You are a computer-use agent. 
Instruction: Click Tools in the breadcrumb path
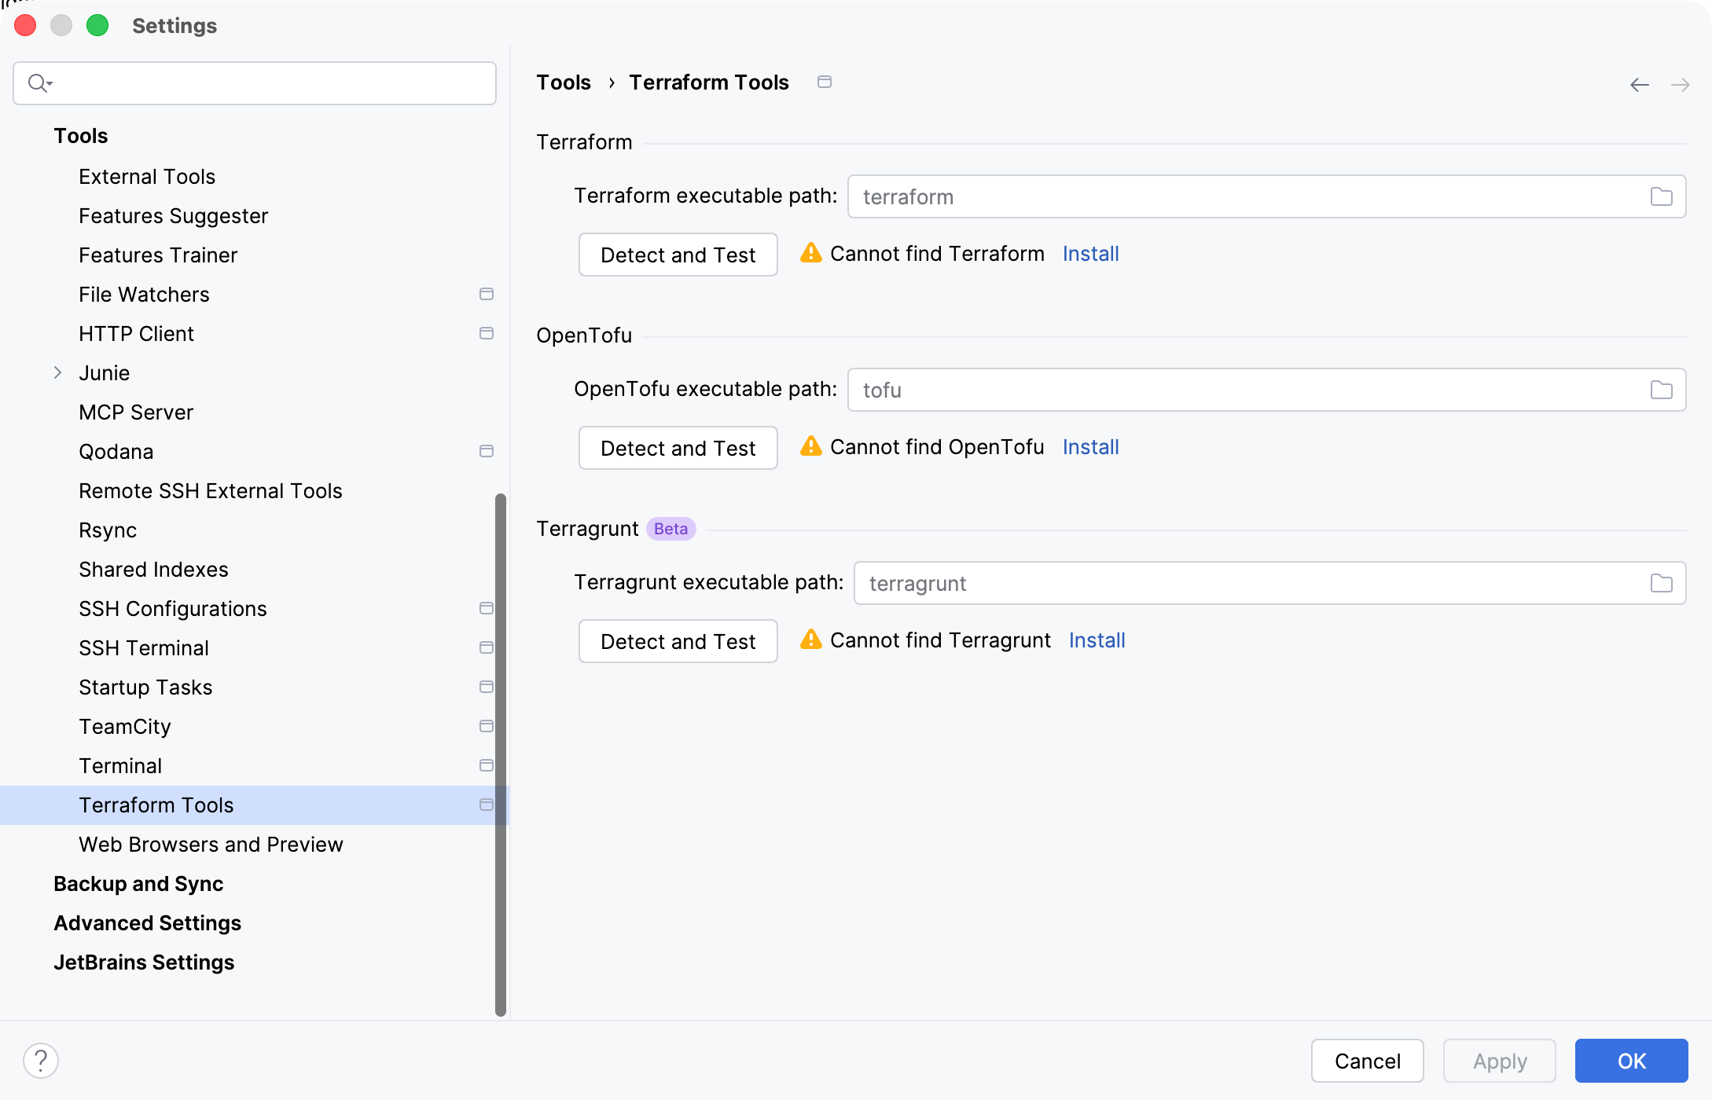click(564, 82)
